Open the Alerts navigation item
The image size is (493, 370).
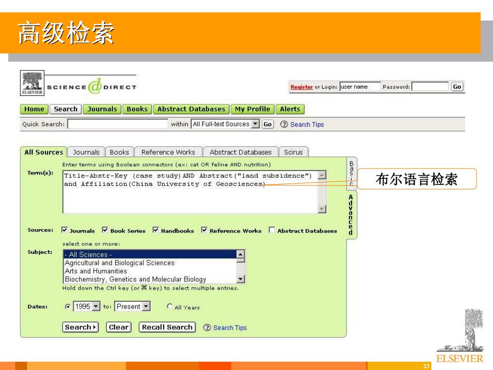[x=290, y=109]
